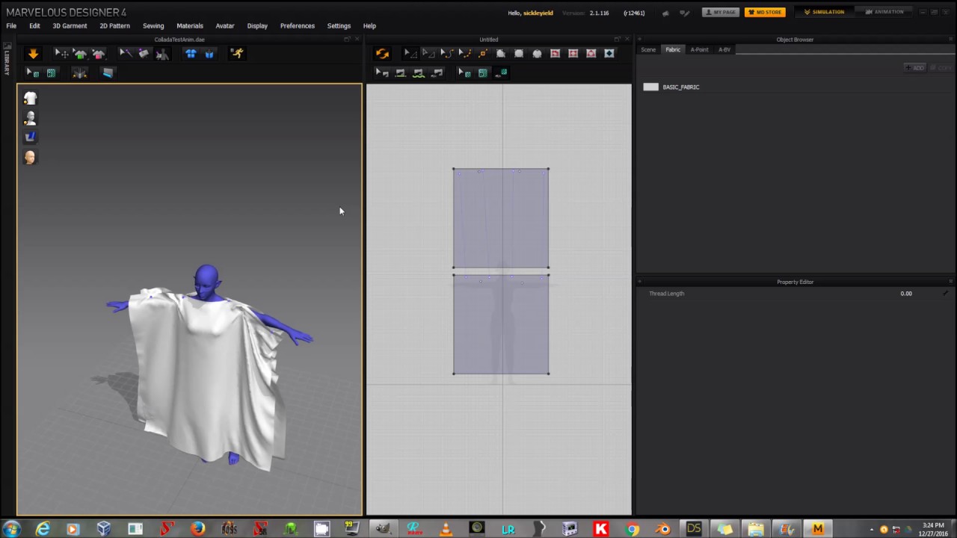
Task: Click the Edit Texture tool in 2D toolbar
Action: point(464,72)
